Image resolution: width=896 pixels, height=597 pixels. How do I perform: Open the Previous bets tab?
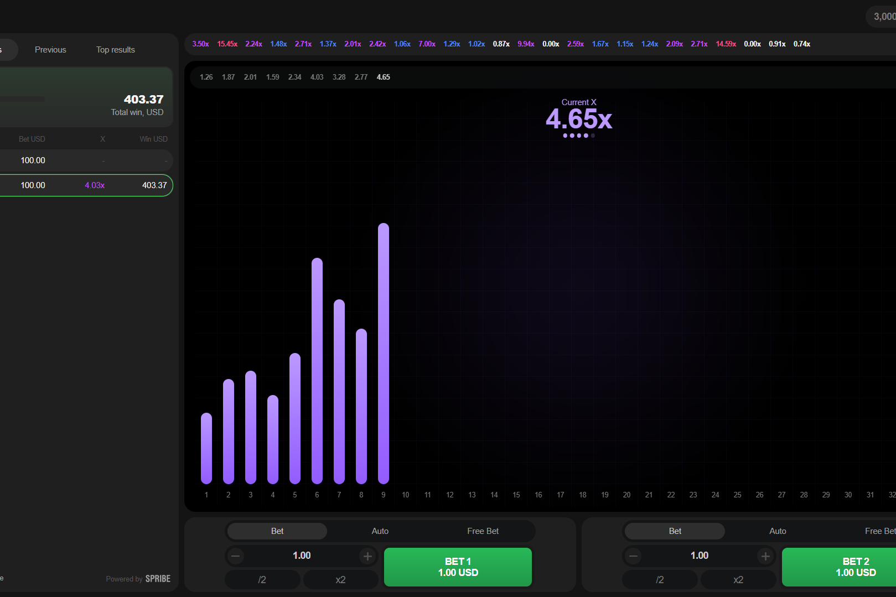pos(50,50)
